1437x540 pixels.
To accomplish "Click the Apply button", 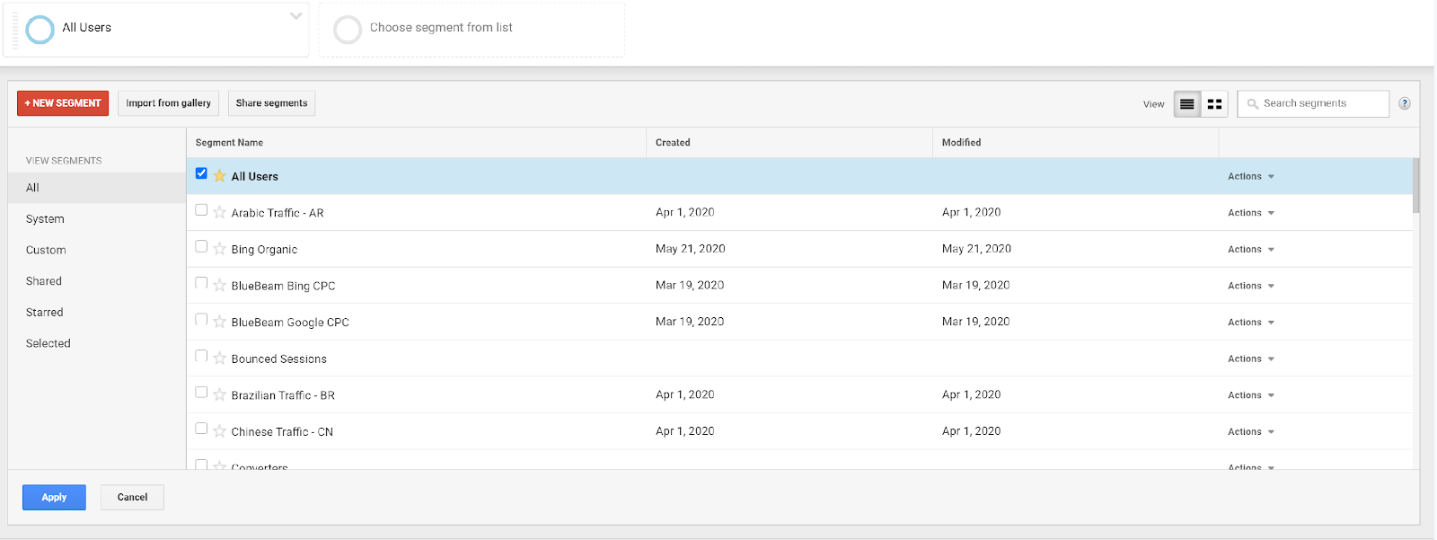I will [x=54, y=497].
